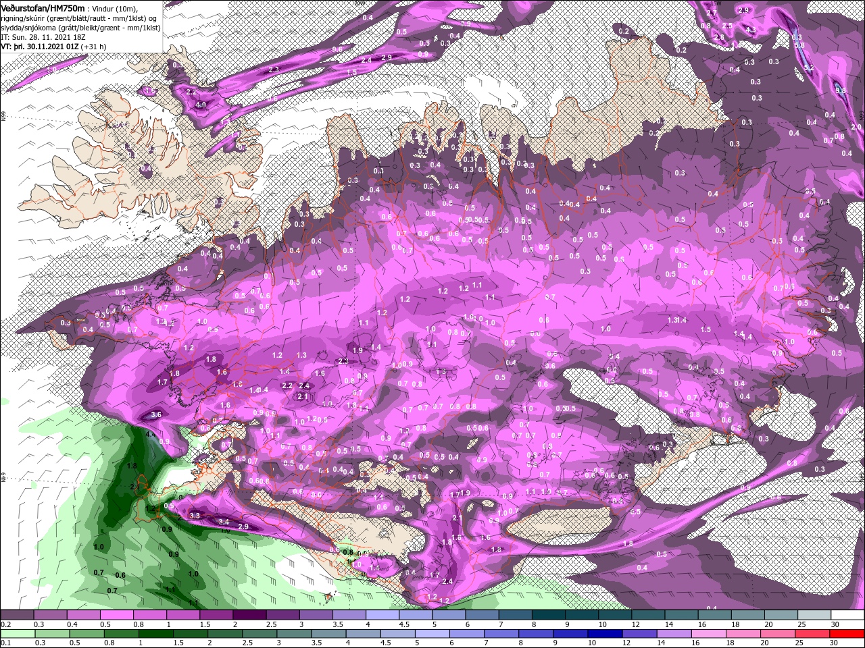Click the 10 label in the top legend row

pos(601,624)
